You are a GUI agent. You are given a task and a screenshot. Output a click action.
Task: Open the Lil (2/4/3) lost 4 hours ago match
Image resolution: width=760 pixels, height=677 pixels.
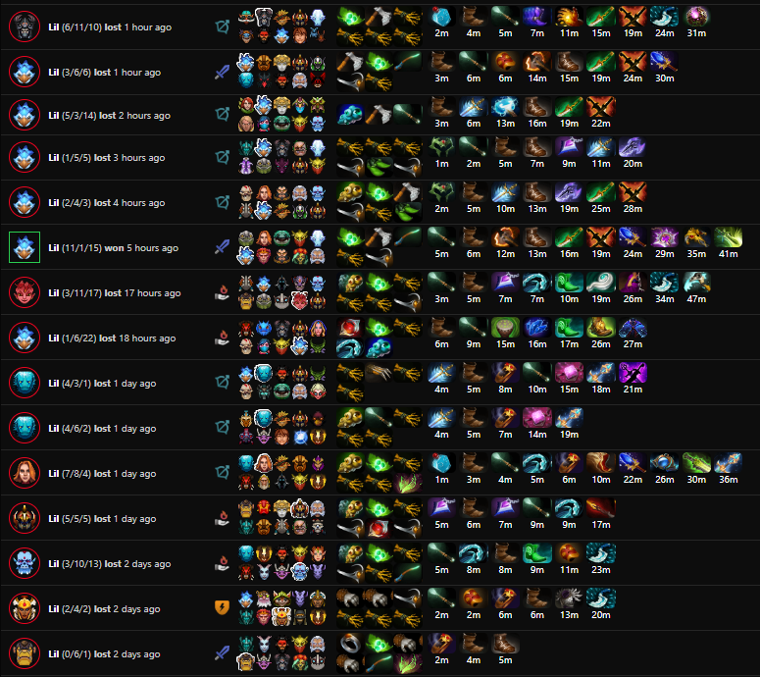[x=107, y=203]
